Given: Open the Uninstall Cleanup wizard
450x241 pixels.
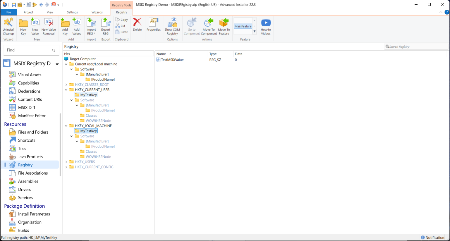Looking at the screenshot, I should (x=8, y=26).
